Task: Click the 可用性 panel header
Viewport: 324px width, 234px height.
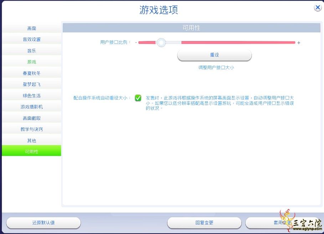Action: pyautogui.click(x=191, y=28)
